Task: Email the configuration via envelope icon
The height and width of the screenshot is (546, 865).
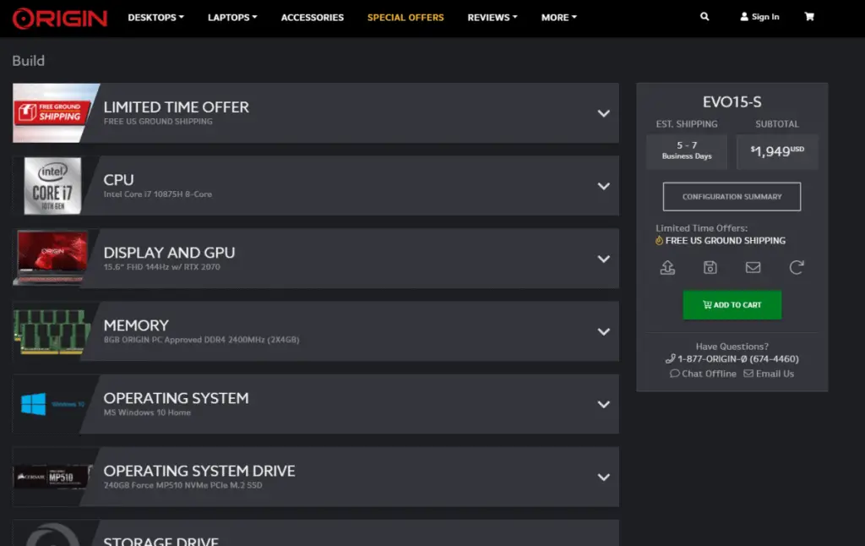Action: point(753,268)
